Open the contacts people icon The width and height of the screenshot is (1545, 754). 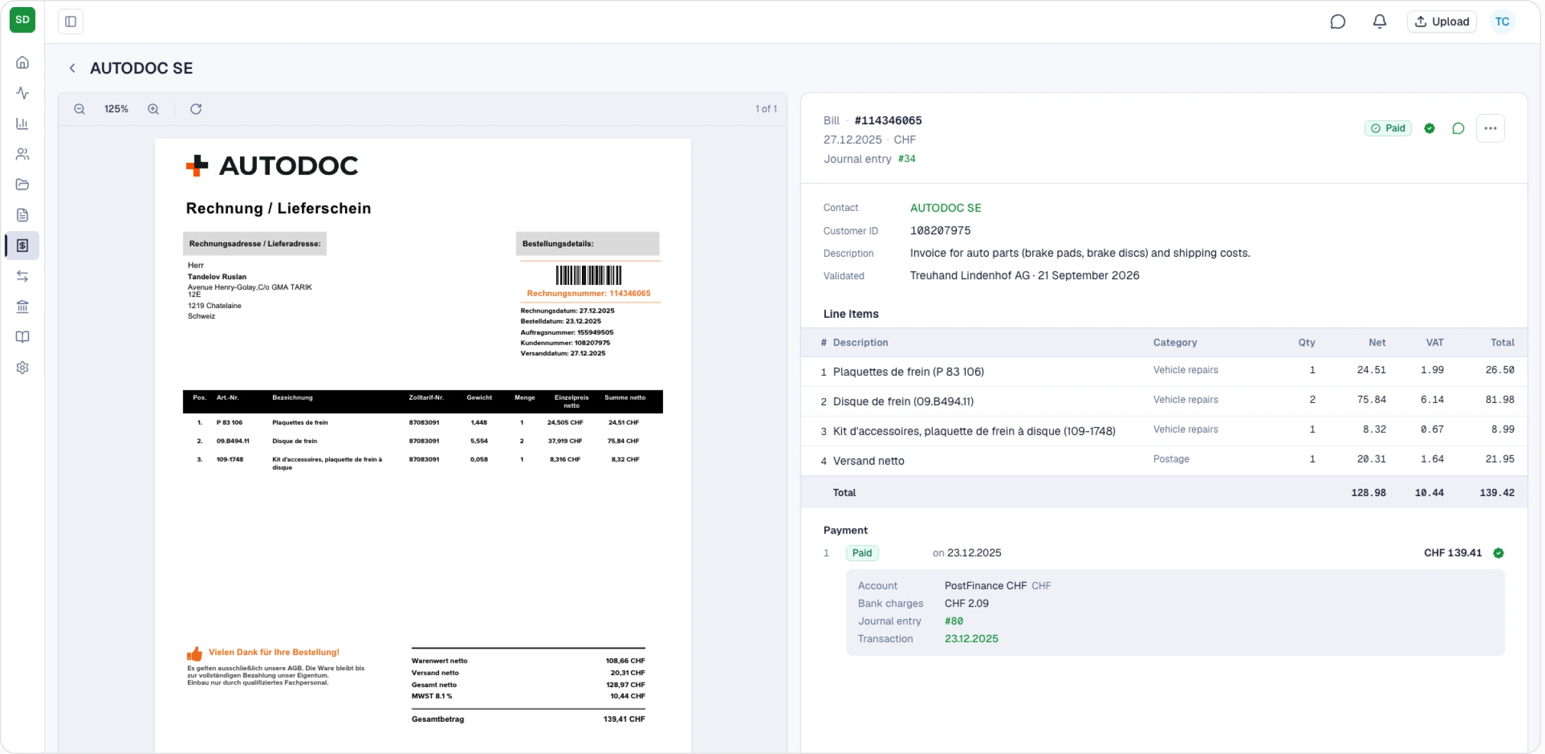(23, 154)
